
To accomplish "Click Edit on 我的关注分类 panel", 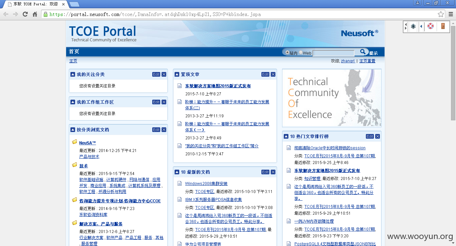I will 156,74.
